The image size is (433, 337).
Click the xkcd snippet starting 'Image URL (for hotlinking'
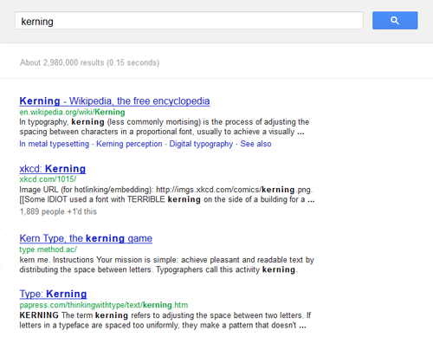point(167,195)
